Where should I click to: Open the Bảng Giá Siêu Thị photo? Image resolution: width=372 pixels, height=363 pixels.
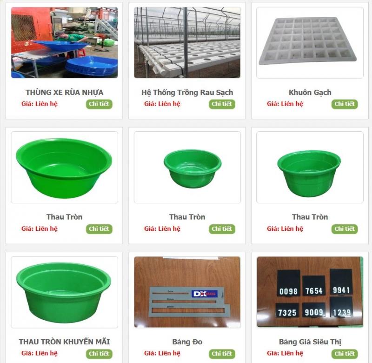pyautogui.click(x=310, y=292)
